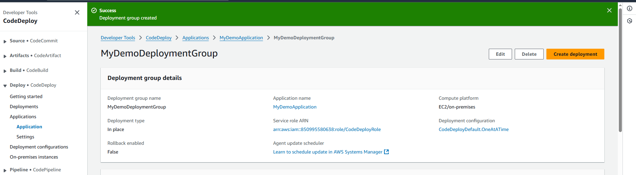
Task: Click the CodeDeploy sidebar title
Action: tap(20, 21)
